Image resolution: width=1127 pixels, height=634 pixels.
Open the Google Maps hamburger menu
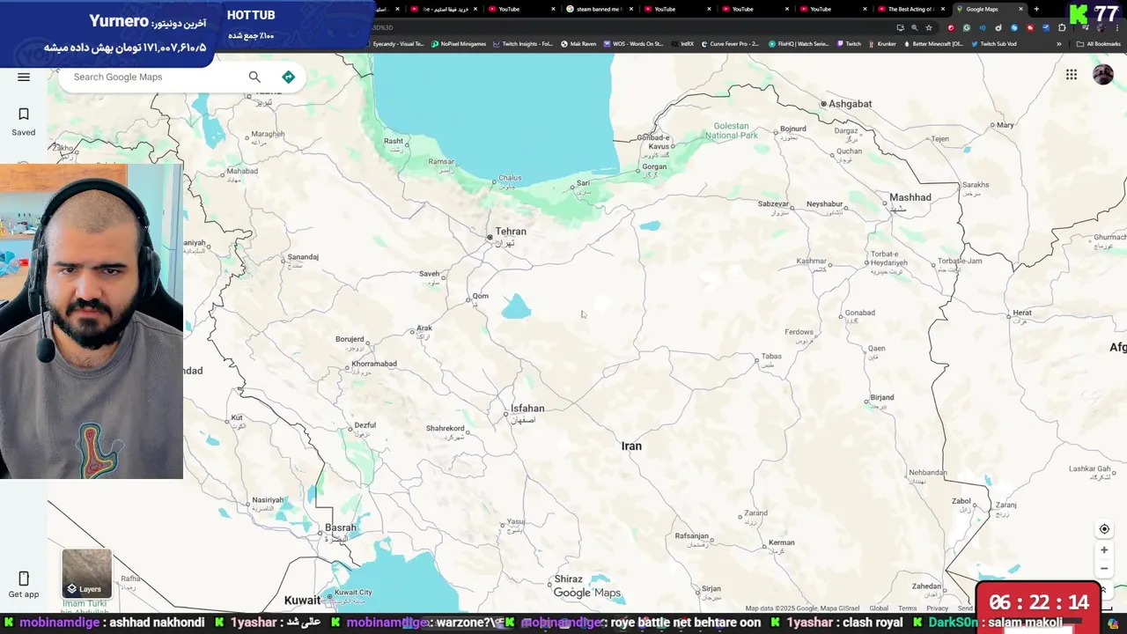24,77
